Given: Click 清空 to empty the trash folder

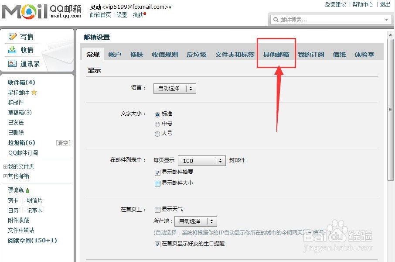Looking at the screenshot, I should [x=62, y=142].
